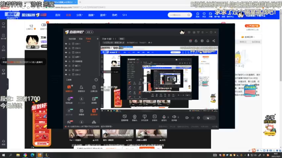Open the 虚拟形象 virtual avatar tool
The image size is (282, 158).
[x=69, y=112]
